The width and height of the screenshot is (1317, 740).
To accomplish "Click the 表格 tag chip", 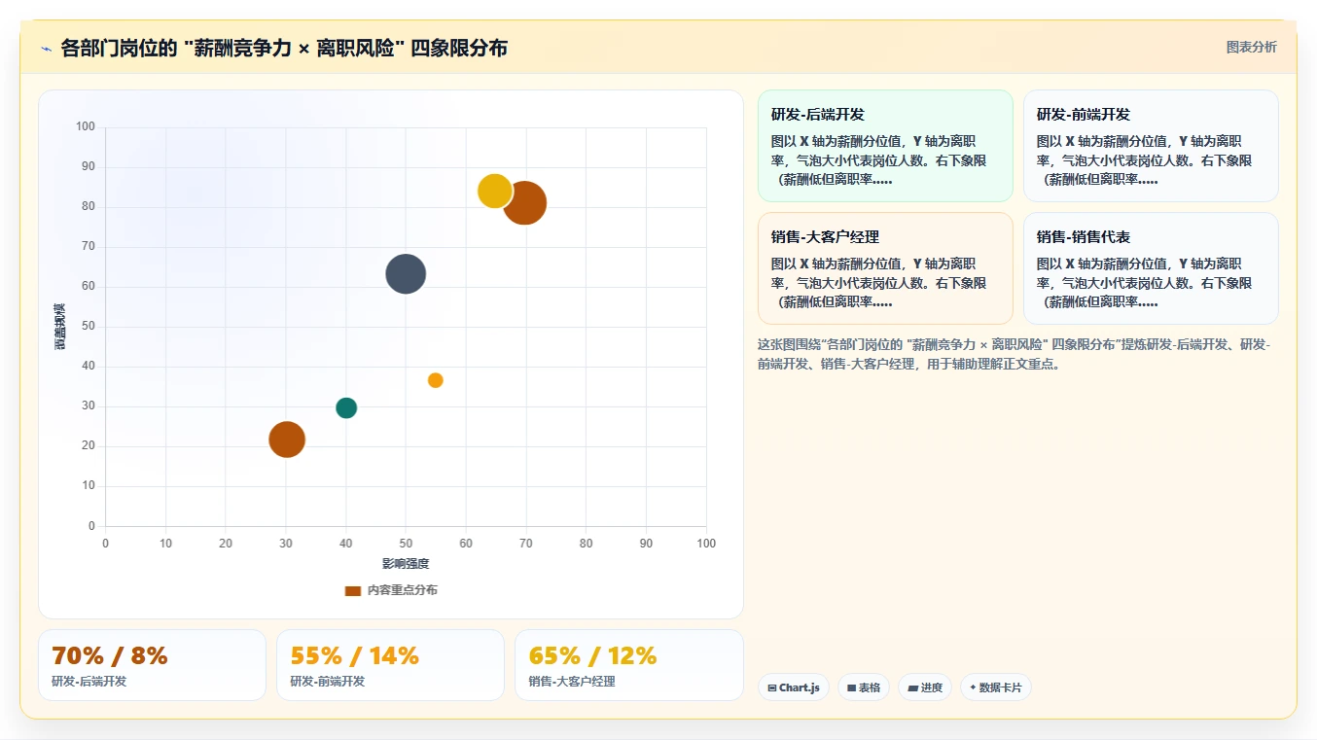I will point(864,687).
